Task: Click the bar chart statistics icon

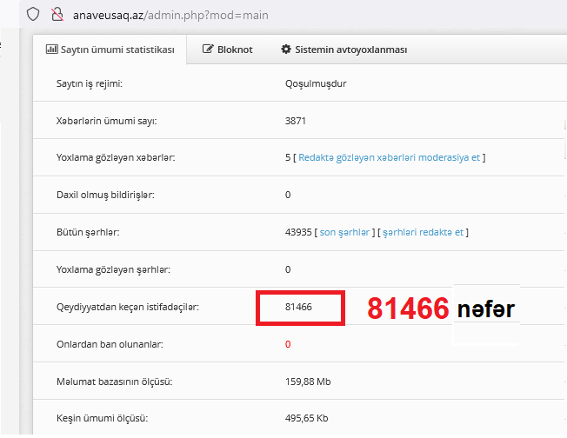Action: click(x=51, y=50)
